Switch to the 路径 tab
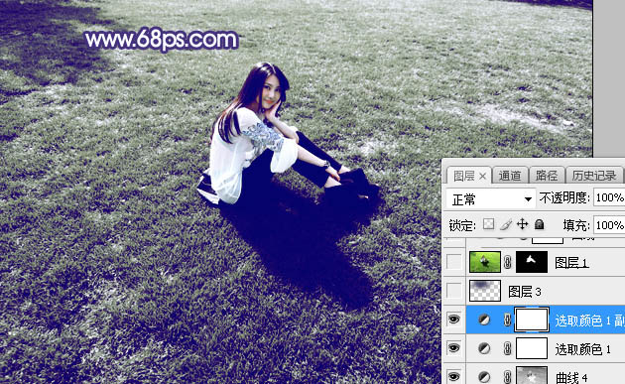The height and width of the screenshot is (384, 625). [546, 176]
